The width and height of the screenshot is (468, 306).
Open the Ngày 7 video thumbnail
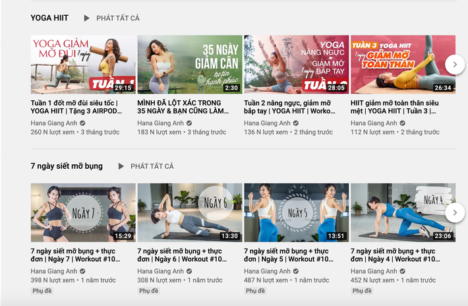(83, 212)
